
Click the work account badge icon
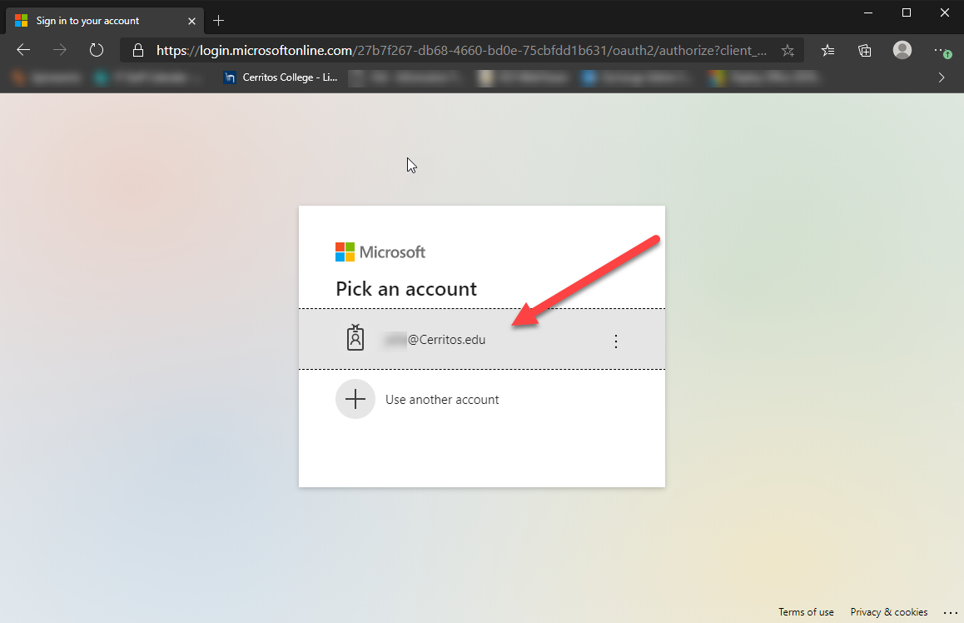coord(355,337)
